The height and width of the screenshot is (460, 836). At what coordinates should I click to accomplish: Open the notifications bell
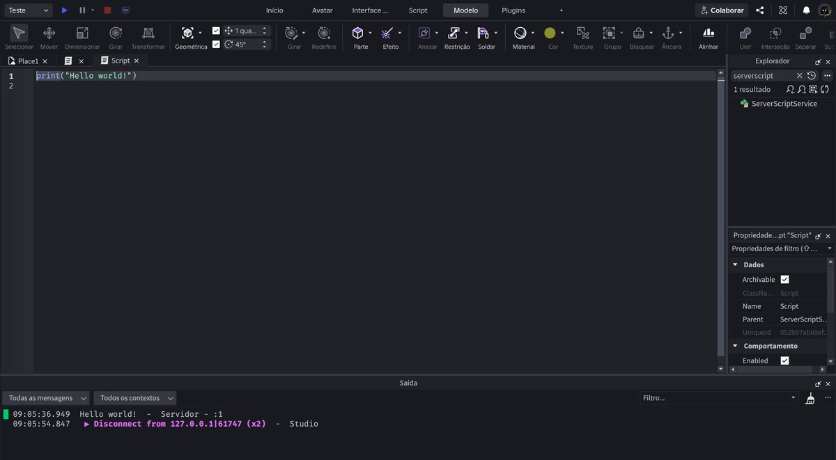pyautogui.click(x=806, y=10)
